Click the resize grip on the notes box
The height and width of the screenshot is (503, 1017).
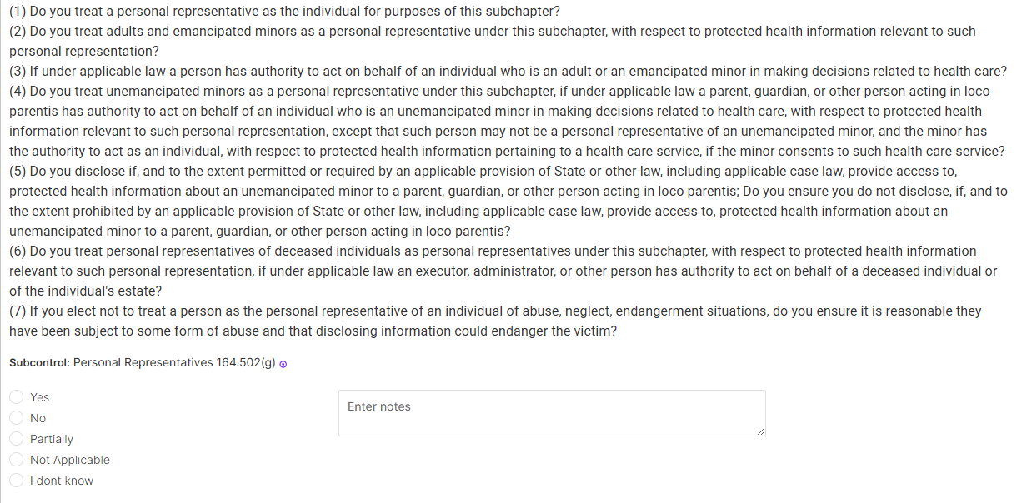760,431
